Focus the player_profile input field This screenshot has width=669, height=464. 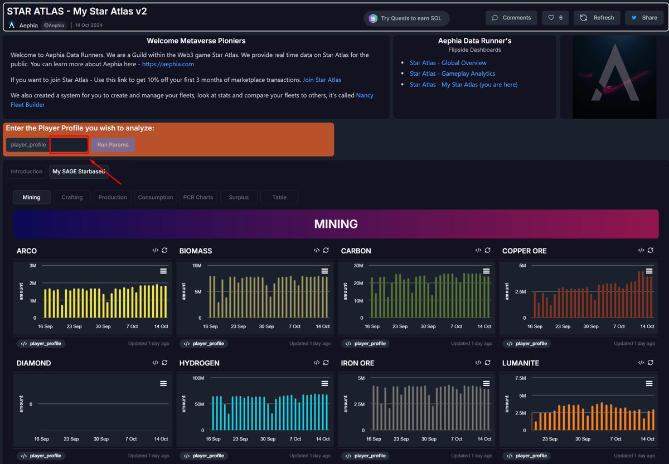(69, 145)
